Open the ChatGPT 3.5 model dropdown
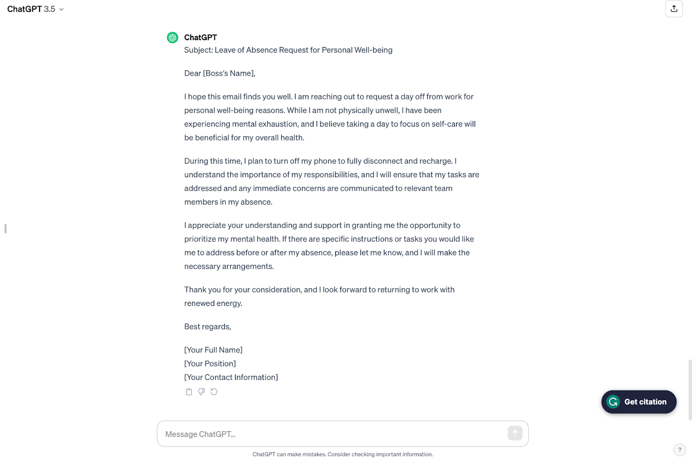The width and height of the screenshot is (692, 462). pos(35,9)
